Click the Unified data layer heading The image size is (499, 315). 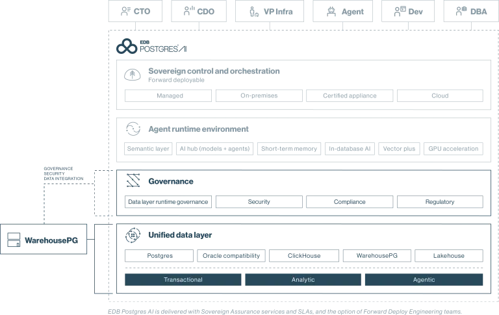tap(180, 235)
